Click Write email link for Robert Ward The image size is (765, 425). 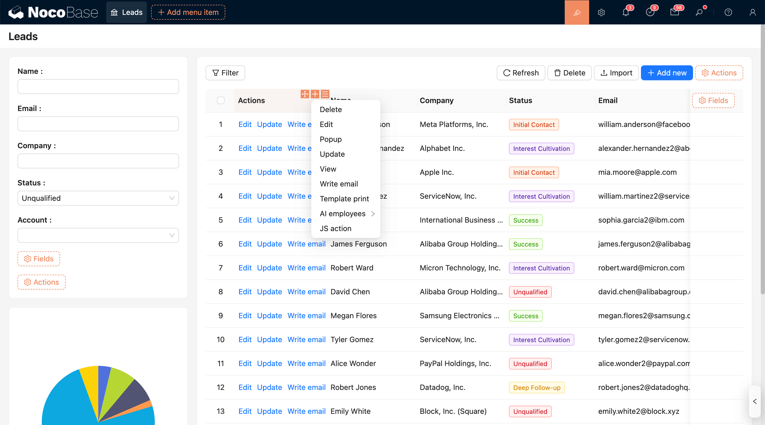coord(306,267)
